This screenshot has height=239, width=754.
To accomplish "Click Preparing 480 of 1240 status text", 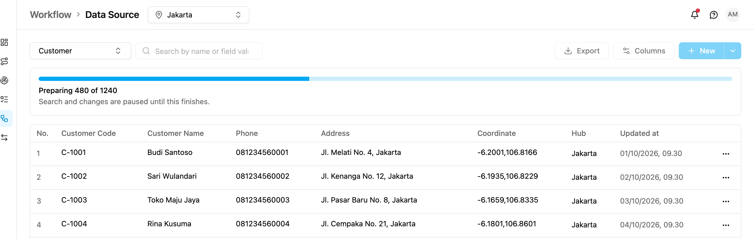I will (78, 91).
